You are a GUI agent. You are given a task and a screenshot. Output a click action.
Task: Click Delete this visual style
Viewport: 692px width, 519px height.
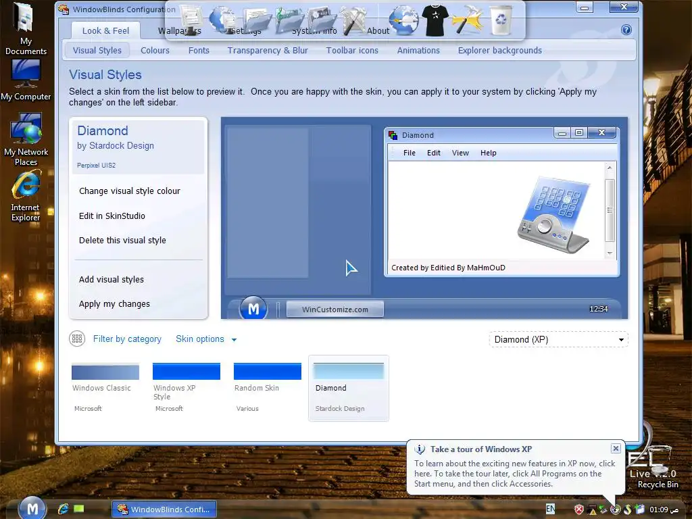click(x=122, y=240)
